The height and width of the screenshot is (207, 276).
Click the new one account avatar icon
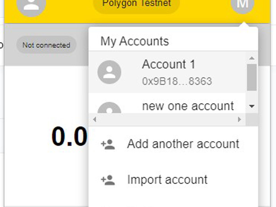coord(109,108)
